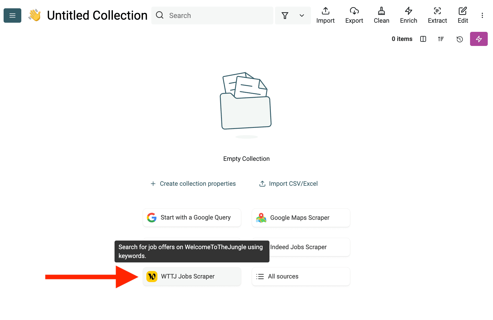Select the WTTJ Jobs Scraper source
This screenshot has width=493, height=320.
(192, 276)
